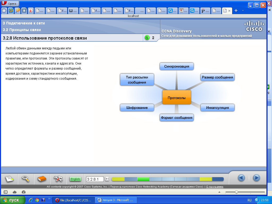The width and height of the screenshot is (272, 204).
Task: Click the Opera file://localhost taskbar button
Action: 74,200
